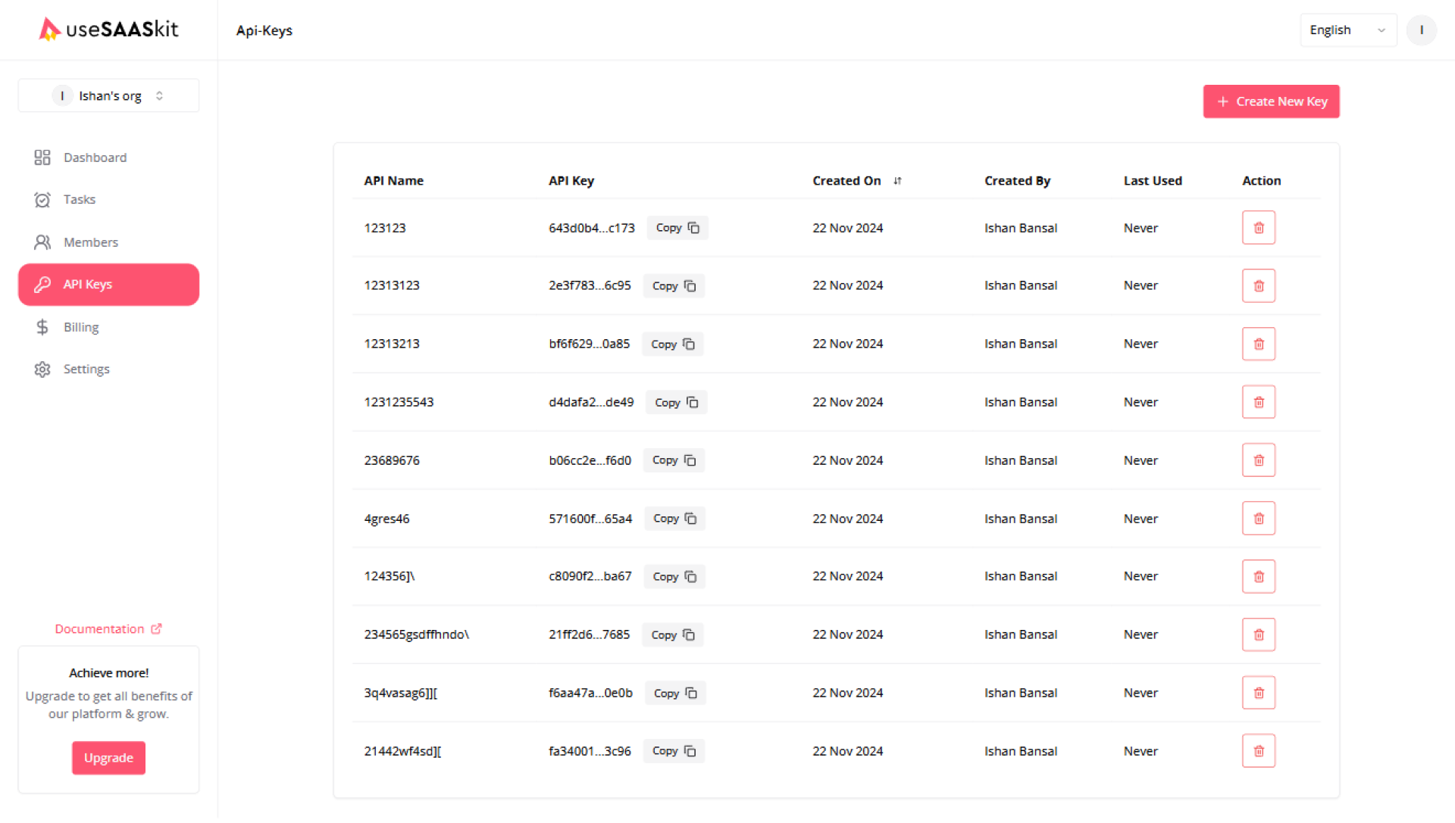Click the API Keys sidebar icon
Image resolution: width=1455 pixels, height=823 pixels.
point(41,284)
